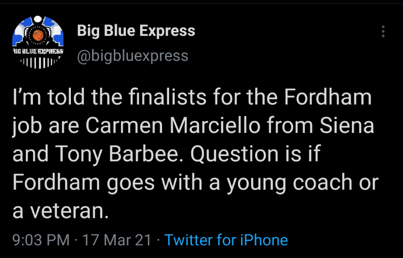403x258 pixels.
Task: Click the 9:03 PM timestamp
Action: click(x=41, y=240)
